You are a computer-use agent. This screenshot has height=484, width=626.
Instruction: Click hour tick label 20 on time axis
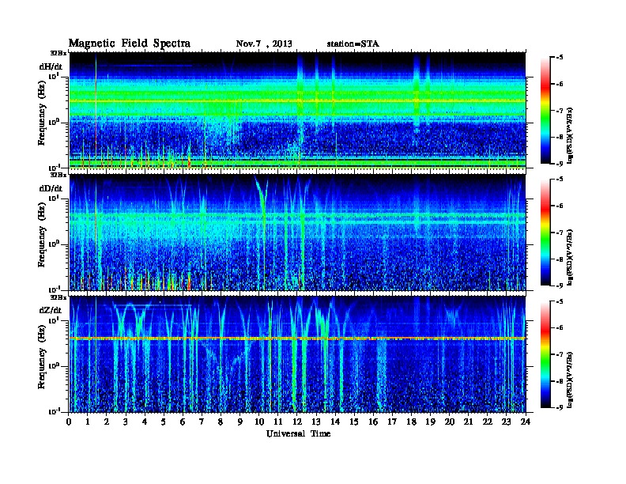pyautogui.click(x=450, y=422)
